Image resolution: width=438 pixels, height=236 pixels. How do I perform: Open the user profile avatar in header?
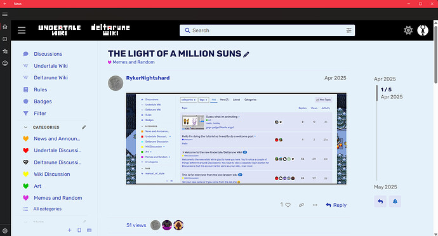[x=423, y=30]
